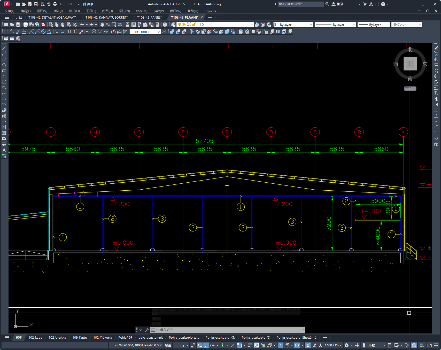Switch to the 109_Katto layout tab
441x350 pixels.
coord(80,338)
